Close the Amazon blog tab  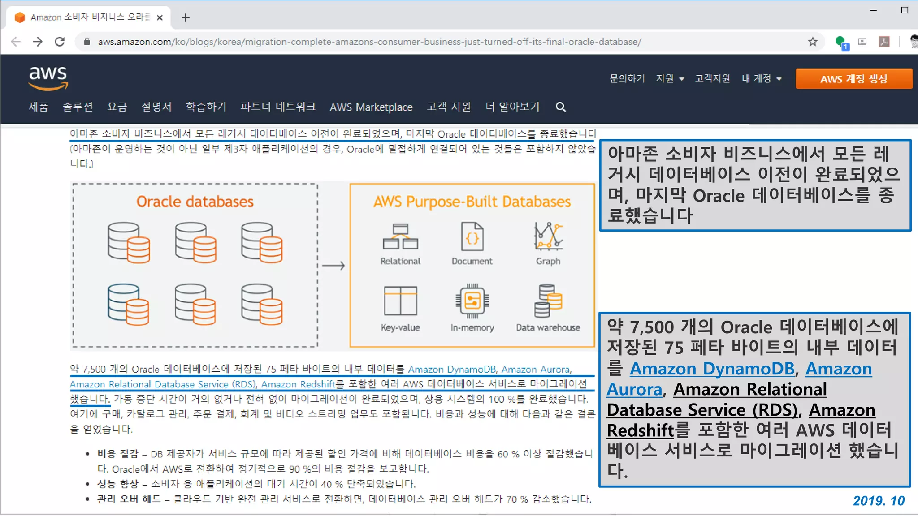coord(160,17)
